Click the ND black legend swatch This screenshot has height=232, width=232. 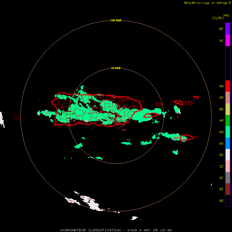pyautogui.click(x=228, y=201)
